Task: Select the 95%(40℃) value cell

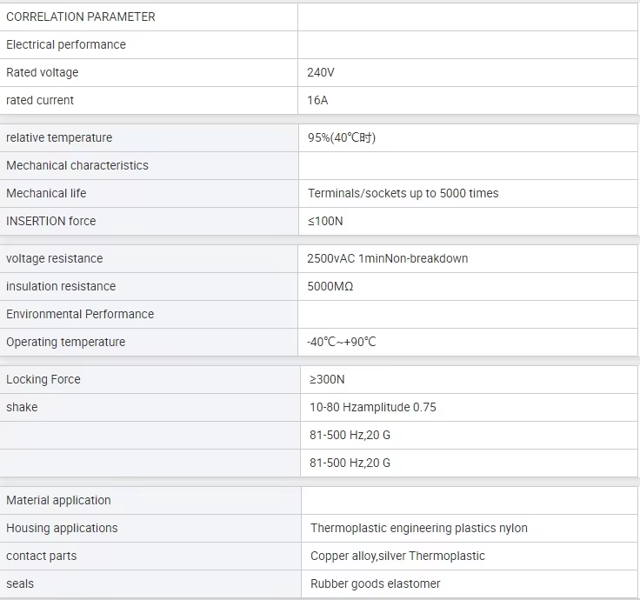Action: tap(468, 138)
